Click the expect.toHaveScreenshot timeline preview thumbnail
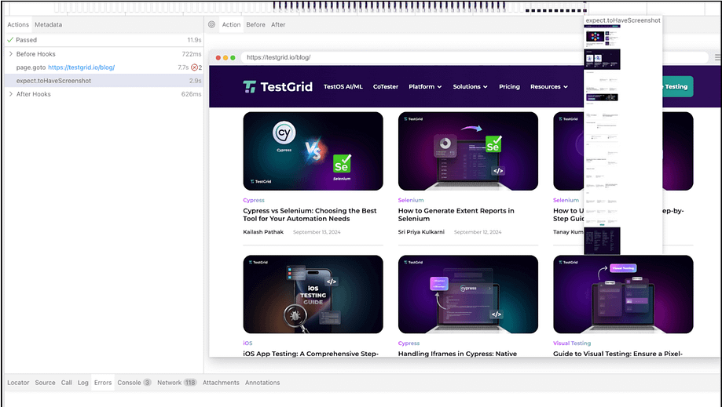The width and height of the screenshot is (722, 407). [x=602, y=140]
